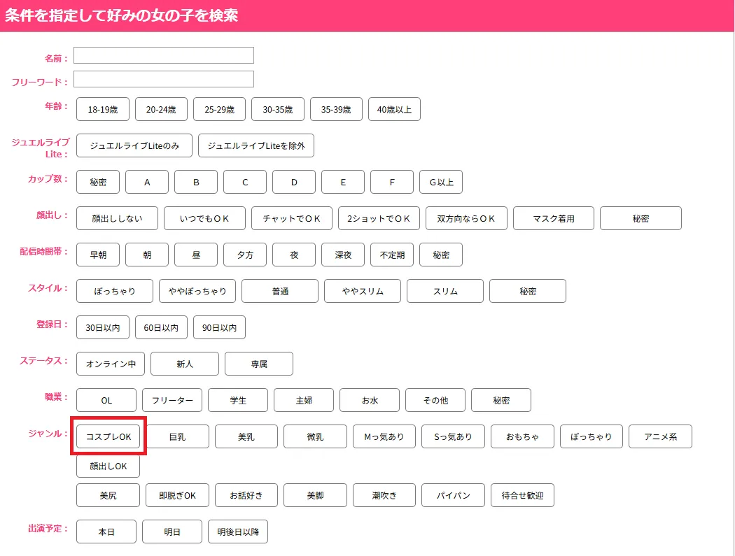The height and width of the screenshot is (556, 735).
Task: Toggle the コスプレOK genre button
Action: coord(108,436)
